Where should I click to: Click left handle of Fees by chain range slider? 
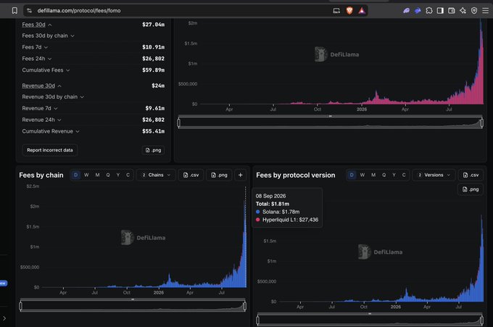pos(21,306)
